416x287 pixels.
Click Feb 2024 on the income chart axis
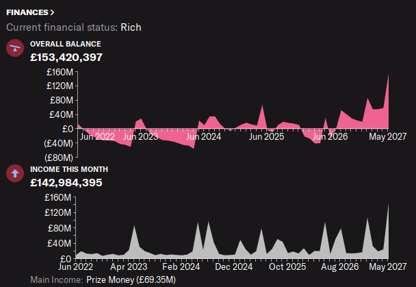coord(181,267)
